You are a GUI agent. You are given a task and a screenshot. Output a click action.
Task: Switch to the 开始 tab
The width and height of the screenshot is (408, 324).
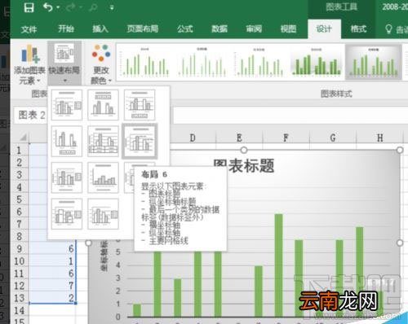click(66, 28)
